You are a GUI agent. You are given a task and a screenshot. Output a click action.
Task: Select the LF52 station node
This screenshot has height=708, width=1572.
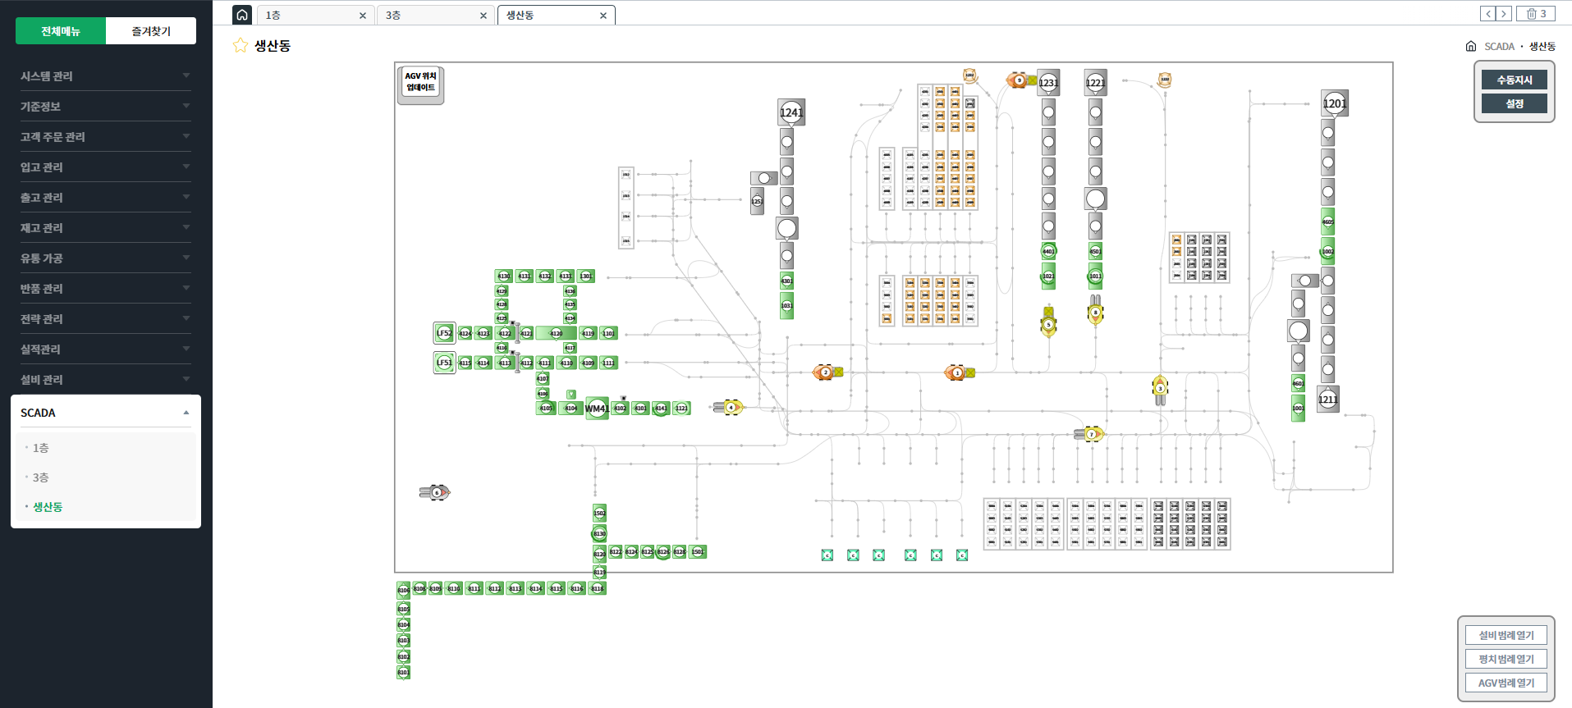tap(444, 332)
